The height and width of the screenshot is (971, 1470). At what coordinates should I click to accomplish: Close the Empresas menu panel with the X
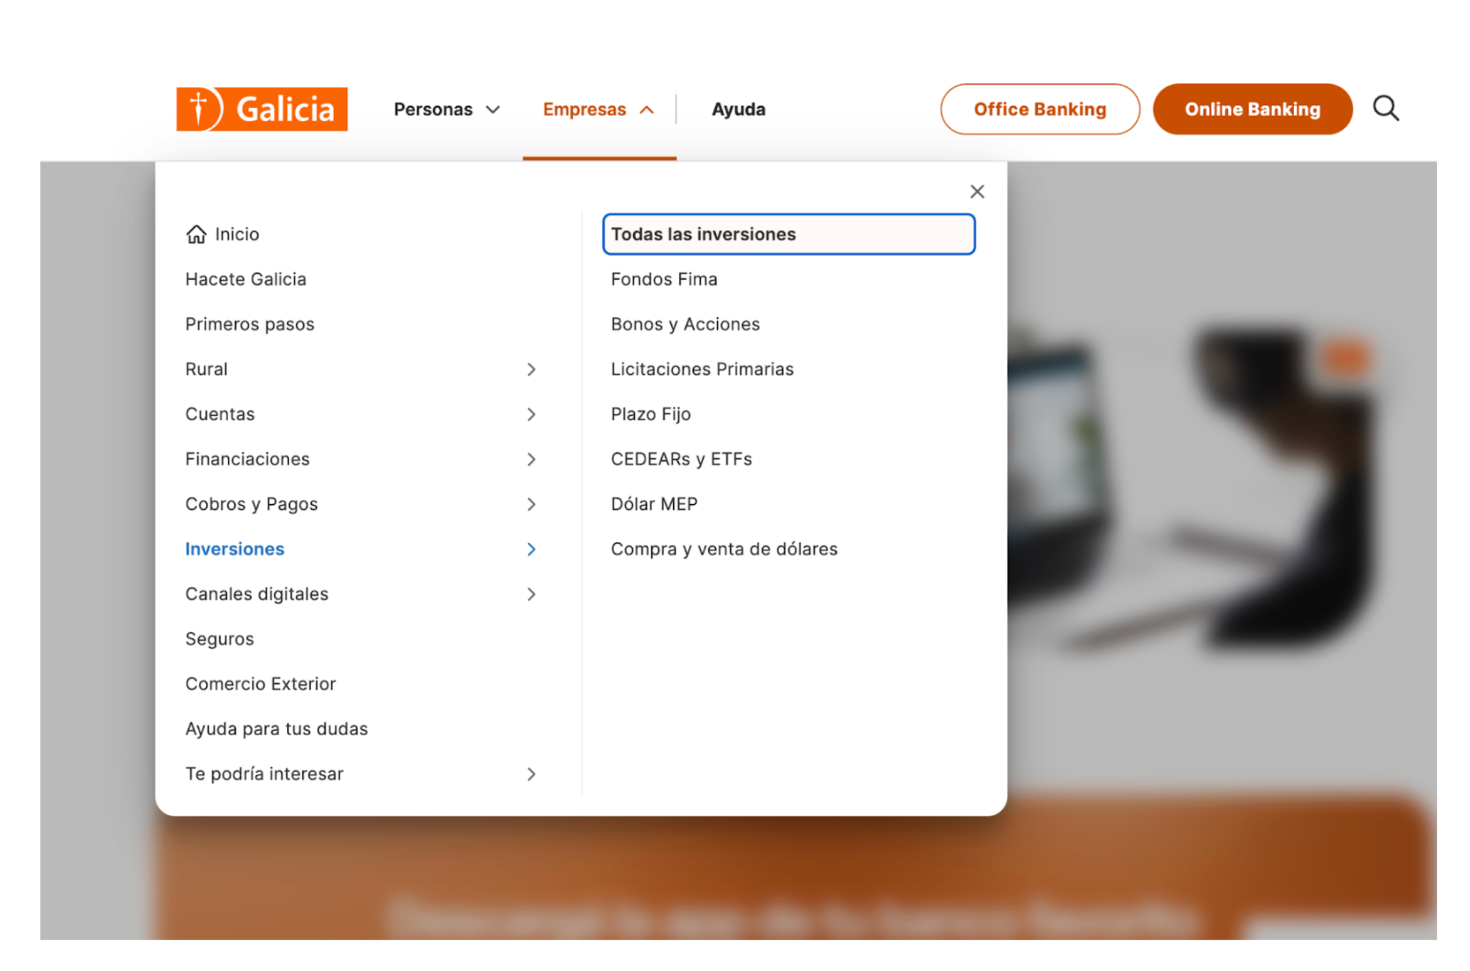pyautogui.click(x=976, y=192)
